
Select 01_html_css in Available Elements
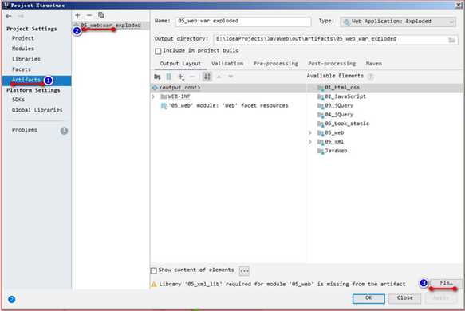point(342,88)
